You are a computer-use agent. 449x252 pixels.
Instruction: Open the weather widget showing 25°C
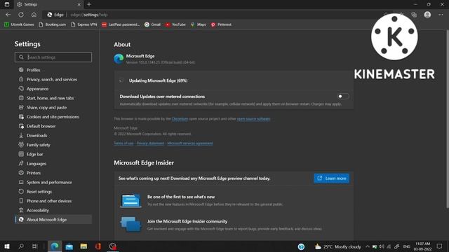point(337,246)
